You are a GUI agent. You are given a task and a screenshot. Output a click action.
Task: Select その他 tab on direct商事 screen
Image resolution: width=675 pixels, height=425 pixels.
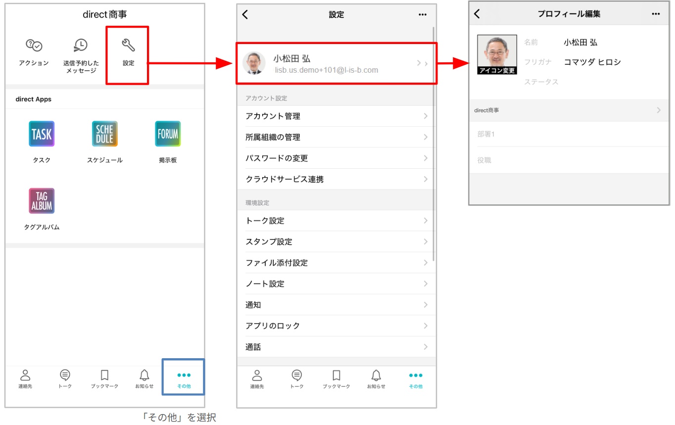coord(184,379)
